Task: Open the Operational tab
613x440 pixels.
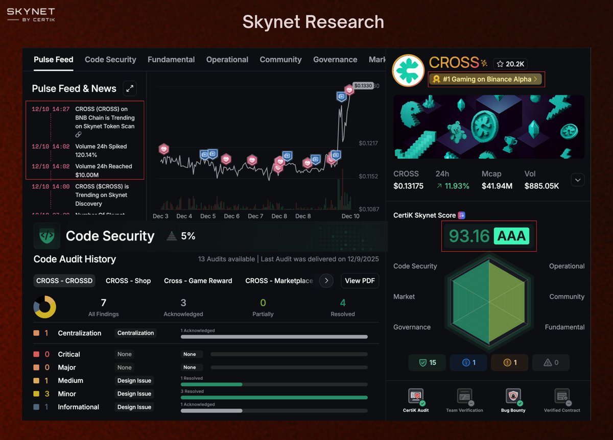Action: [227, 60]
